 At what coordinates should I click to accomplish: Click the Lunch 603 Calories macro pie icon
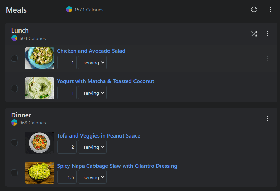(14, 38)
